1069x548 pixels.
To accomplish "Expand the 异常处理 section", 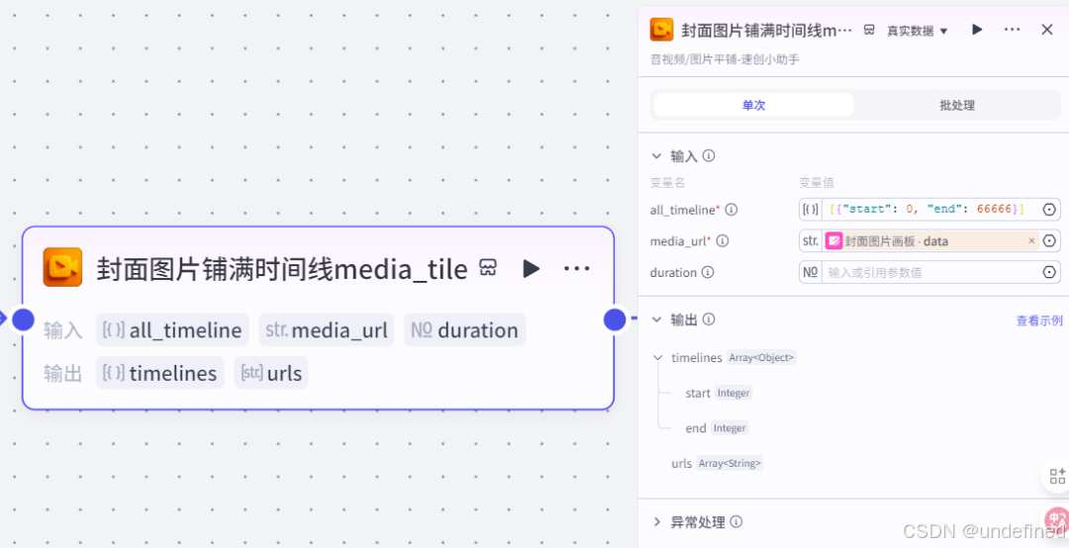I will click(x=657, y=522).
